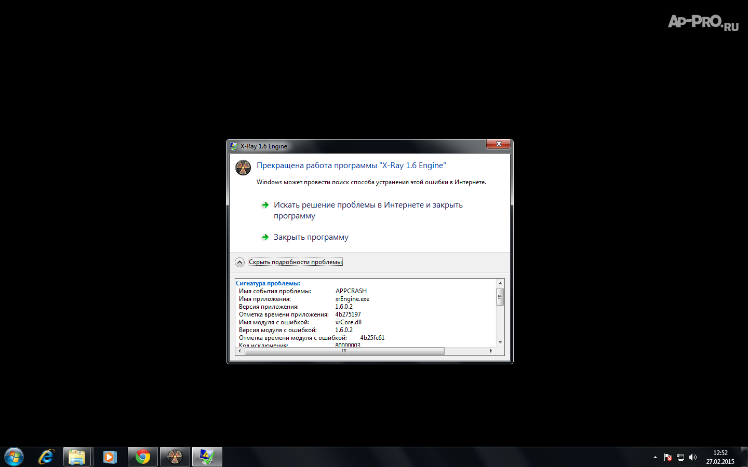Viewport: 748px width, 467px height.
Task: Close the X-Ray 1.6 Engine dialog
Action: click(x=498, y=144)
